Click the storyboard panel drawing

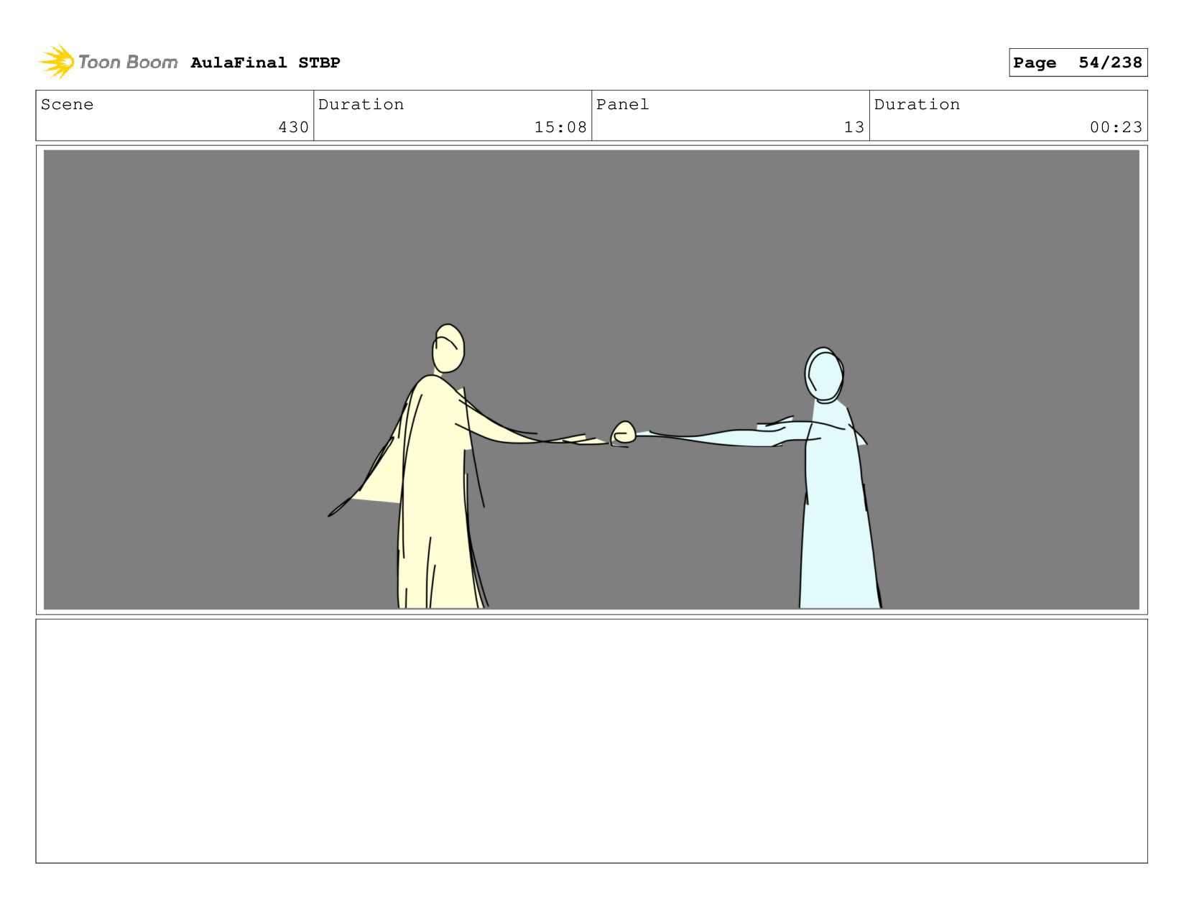tap(591, 379)
